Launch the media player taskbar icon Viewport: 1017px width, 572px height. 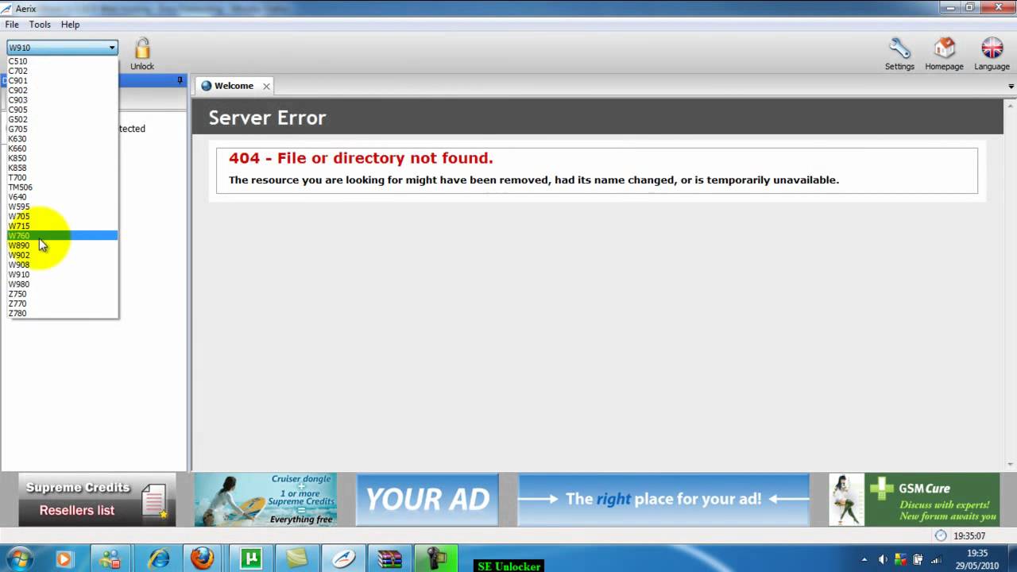pyautogui.click(x=64, y=558)
